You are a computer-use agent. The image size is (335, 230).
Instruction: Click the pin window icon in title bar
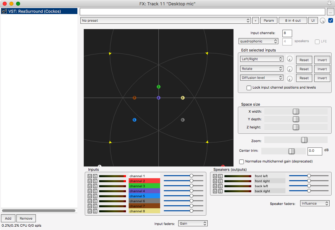[329, 3]
